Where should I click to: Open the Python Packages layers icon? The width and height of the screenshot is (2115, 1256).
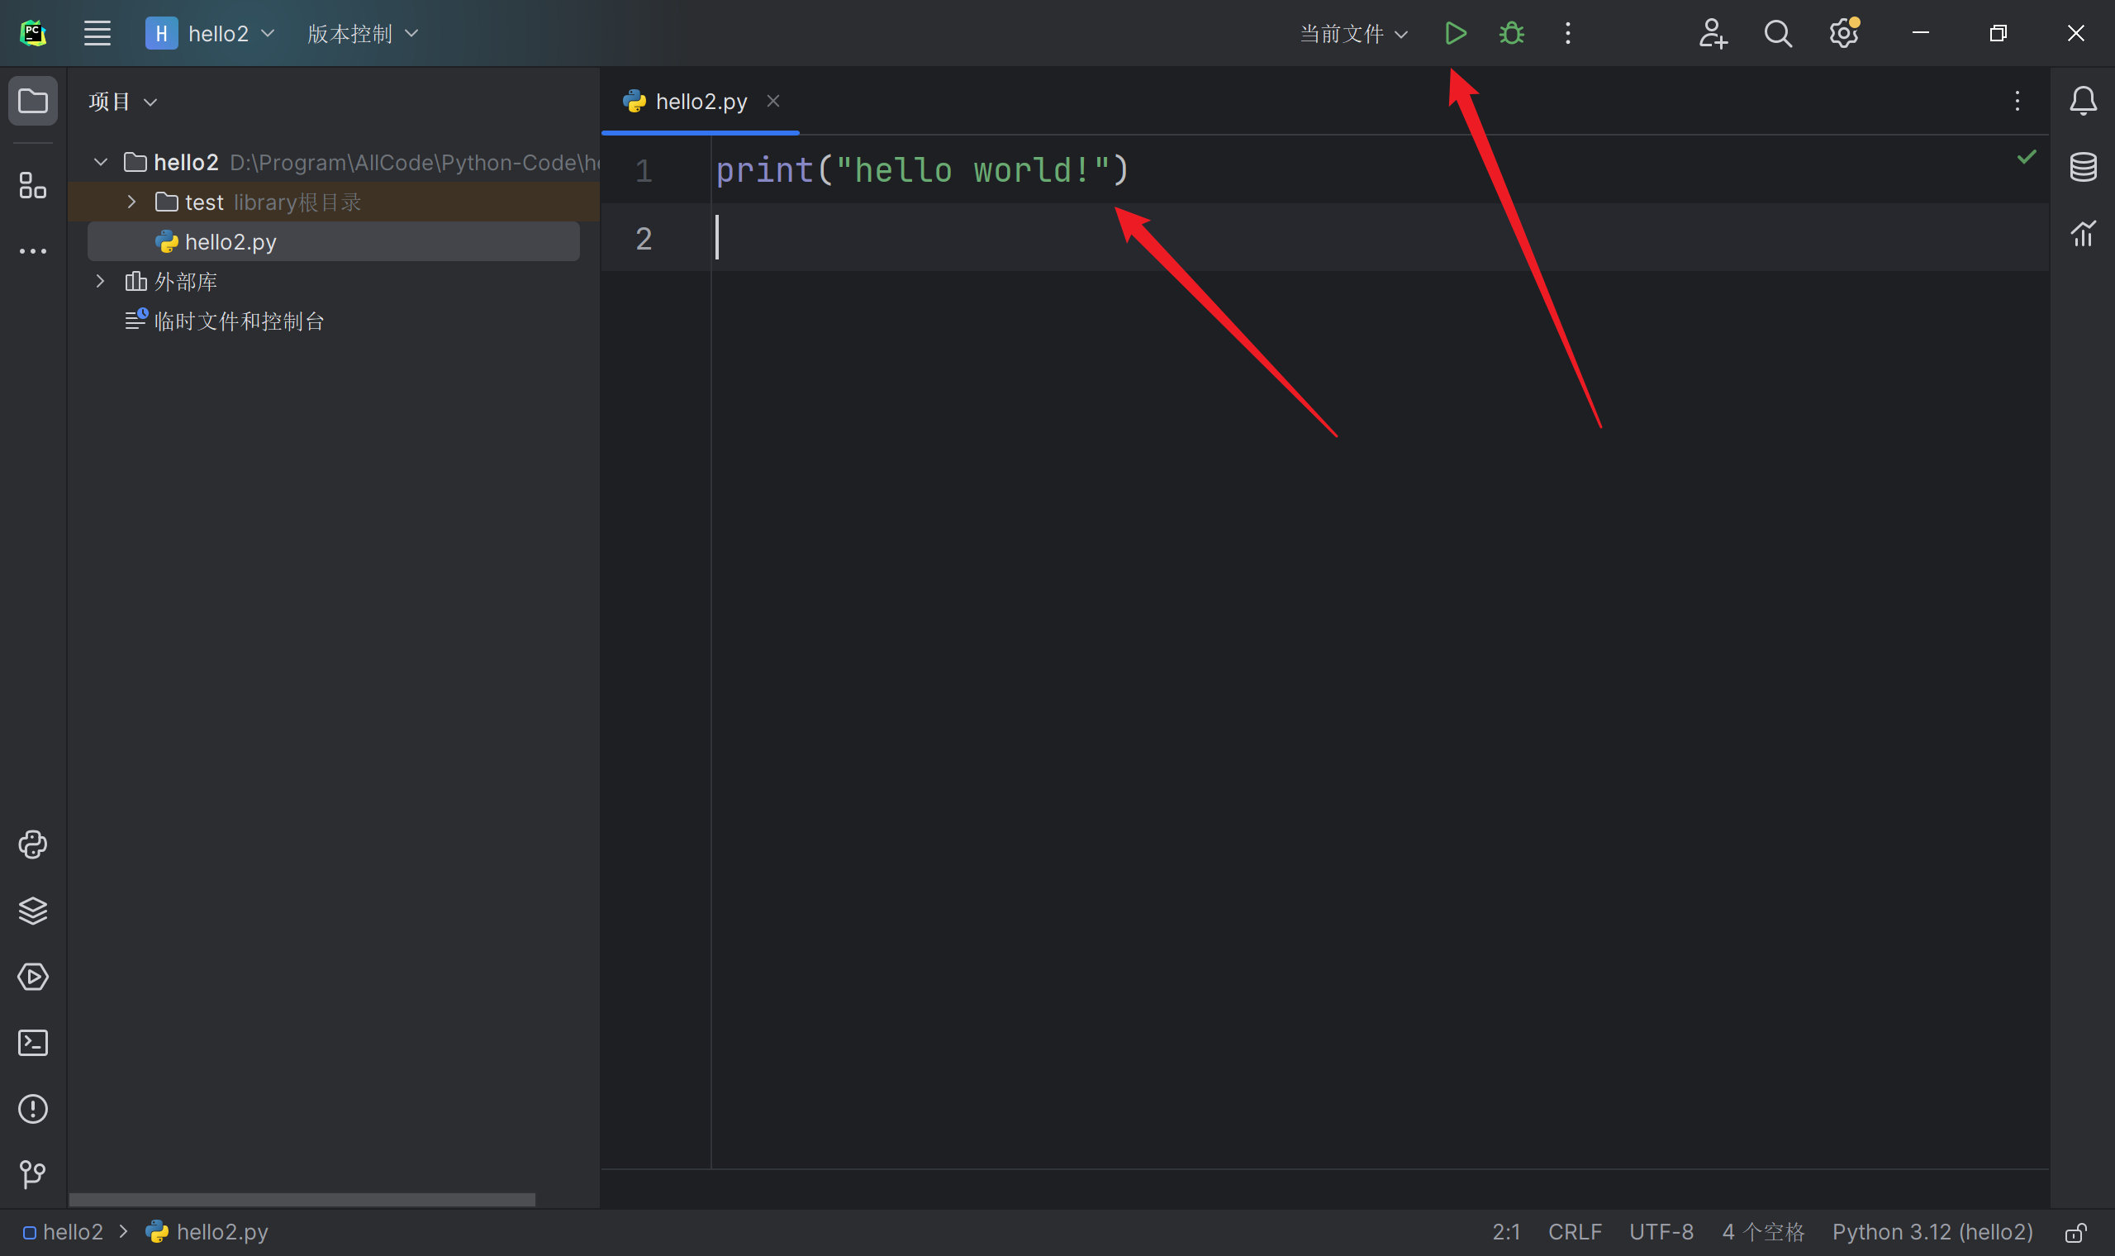coord(33,911)
